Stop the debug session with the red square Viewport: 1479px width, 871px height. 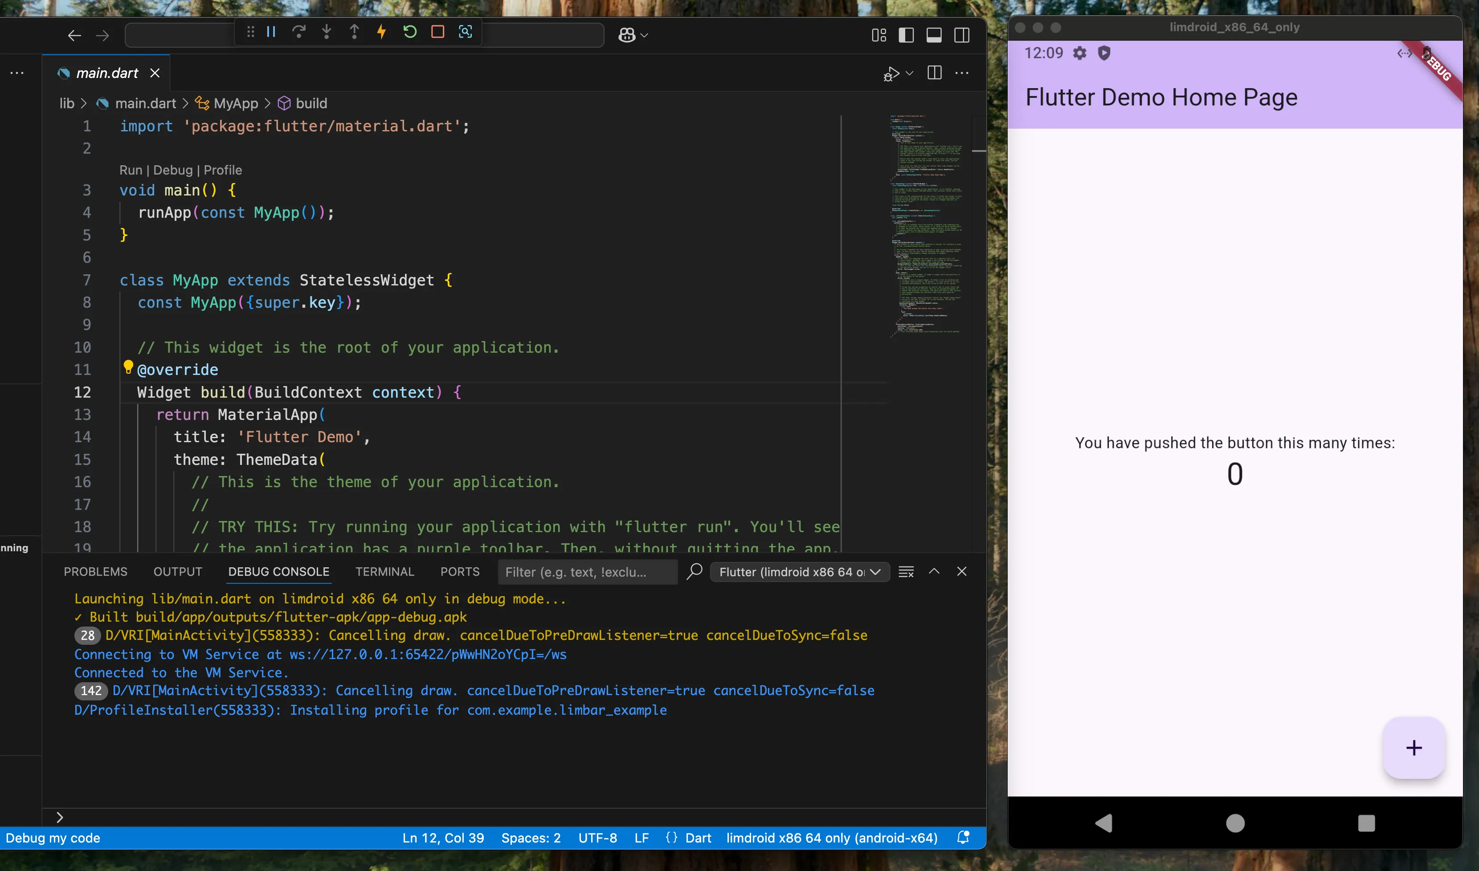tap(437, 32)
